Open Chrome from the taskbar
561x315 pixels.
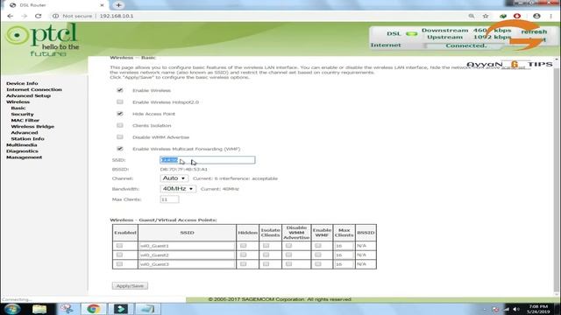[x=94, y=309]
